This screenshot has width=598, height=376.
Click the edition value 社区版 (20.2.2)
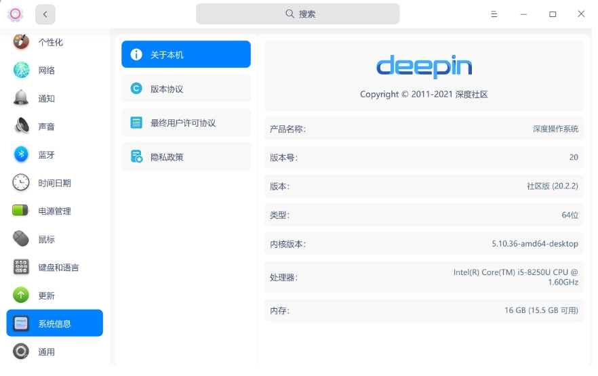pyautogui.click(x=552, y=186)
